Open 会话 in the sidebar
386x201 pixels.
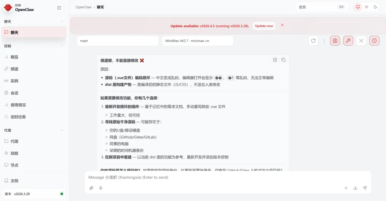34,93
